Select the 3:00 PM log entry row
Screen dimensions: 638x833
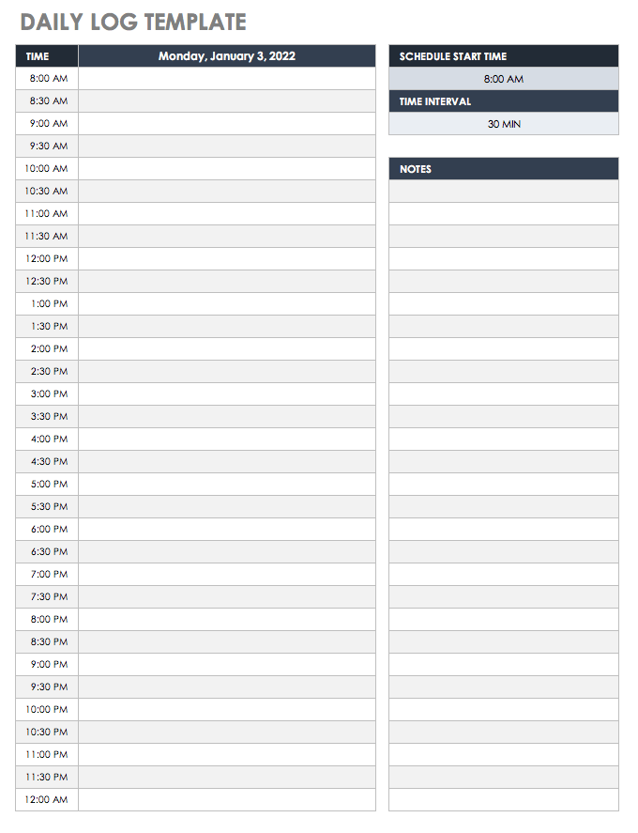click(227, 394)
